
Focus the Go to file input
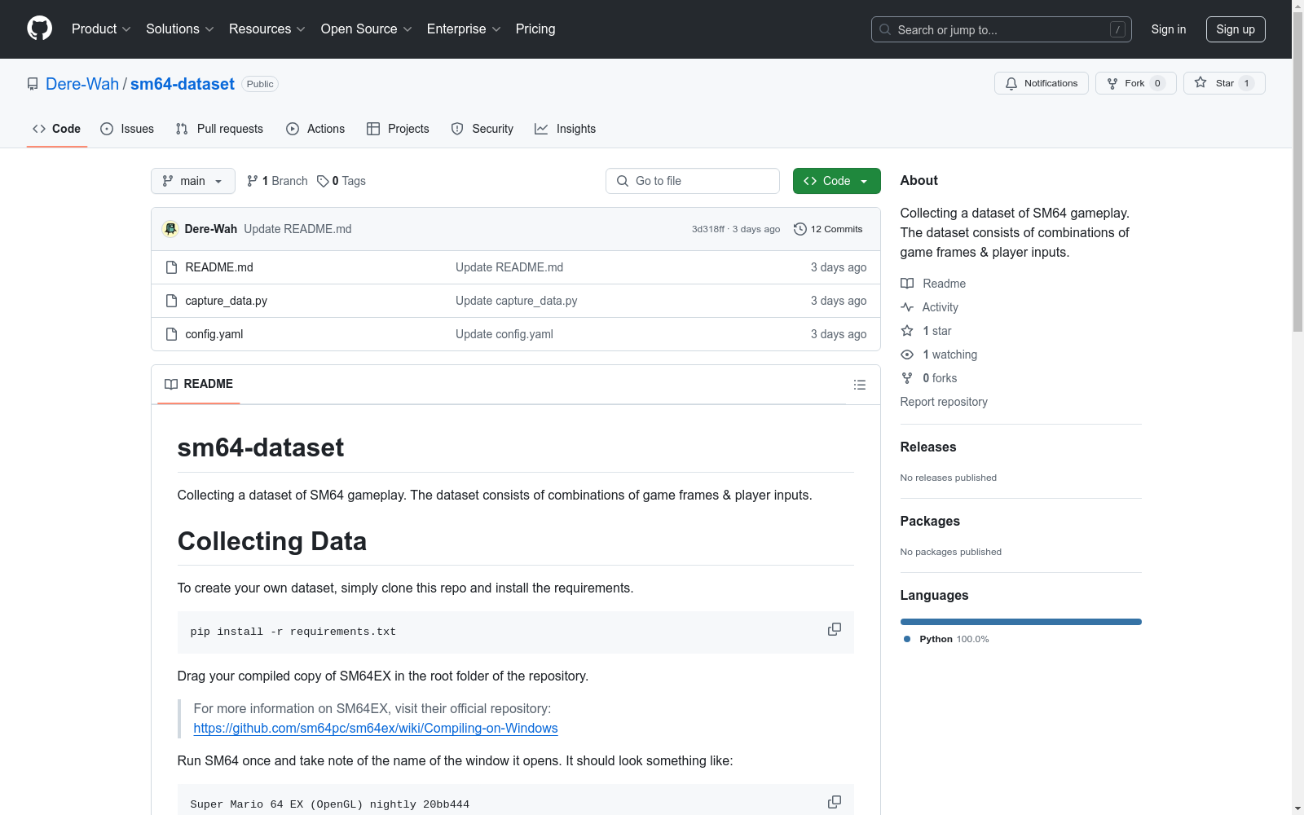[x=693, y=181]
